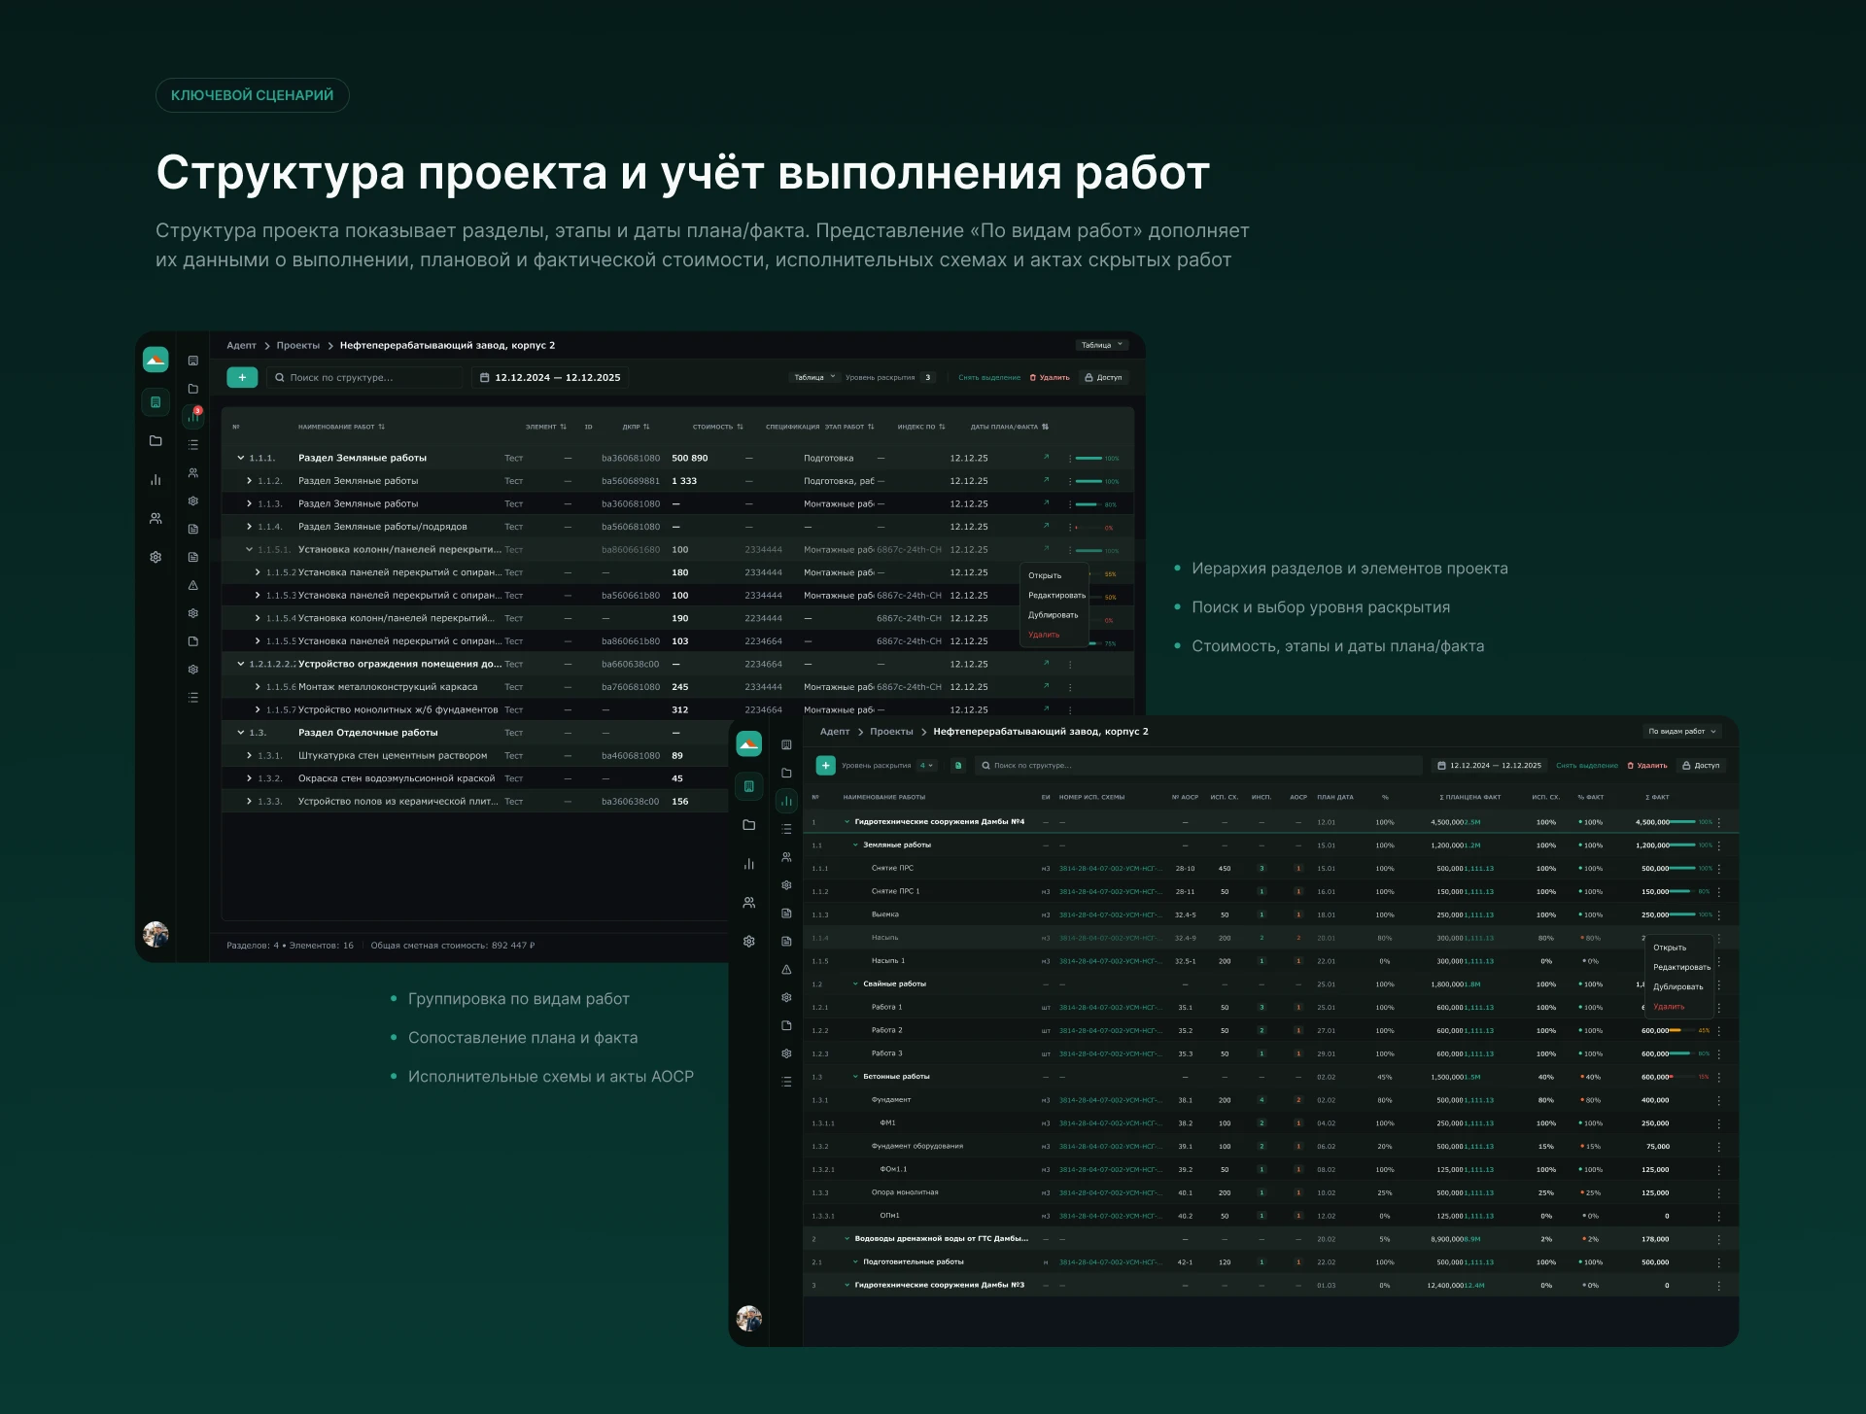Screen dimensions: 1866x1414
Task: Click Поиск по структуре field in work-types window
Action: tap(1198, 766)
